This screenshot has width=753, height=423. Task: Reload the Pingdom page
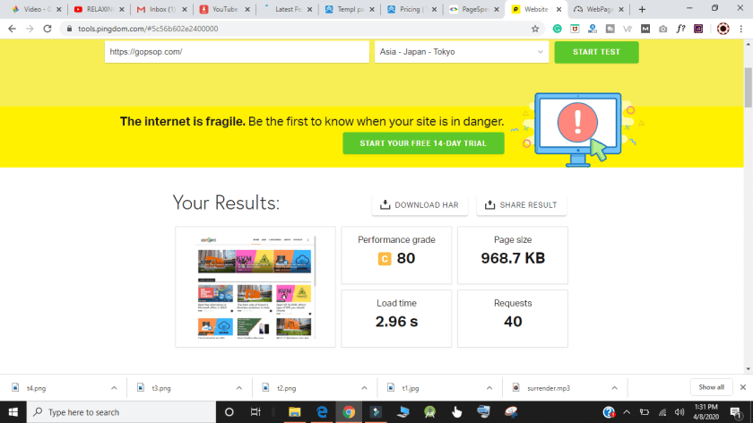click(x=47, y=29)
